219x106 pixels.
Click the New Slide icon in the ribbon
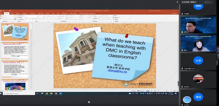pos(15,17)
